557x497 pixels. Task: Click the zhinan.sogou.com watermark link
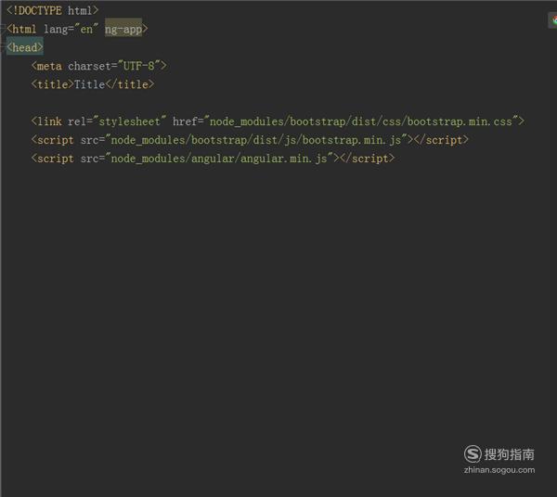(499, 470)
